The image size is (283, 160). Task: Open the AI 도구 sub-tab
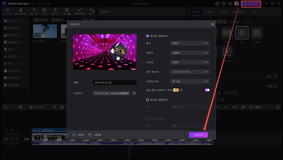tap(248, 22)
